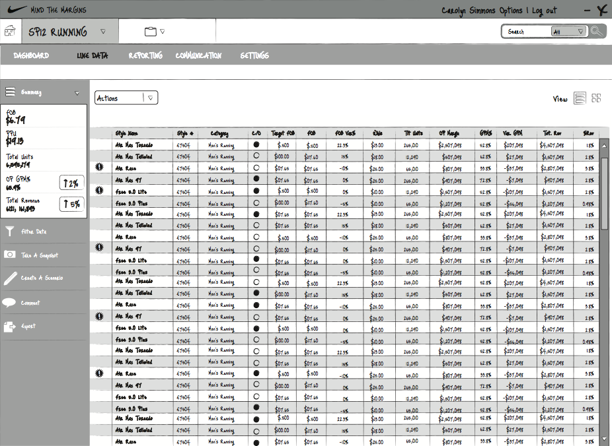Screen dimensions: 612x446
Task: Click the Summary hamburger list icon
Action: point(10,92)
